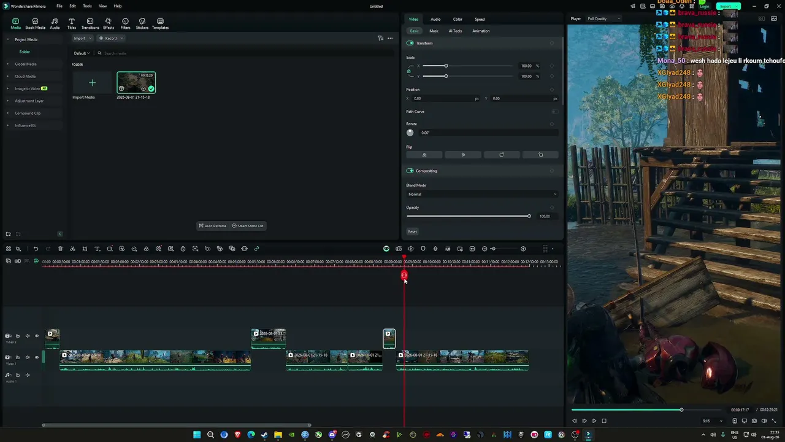The height and width of the screenshot is (442, 785).
Task: Mute the Video 2 track
Action: 27,336
